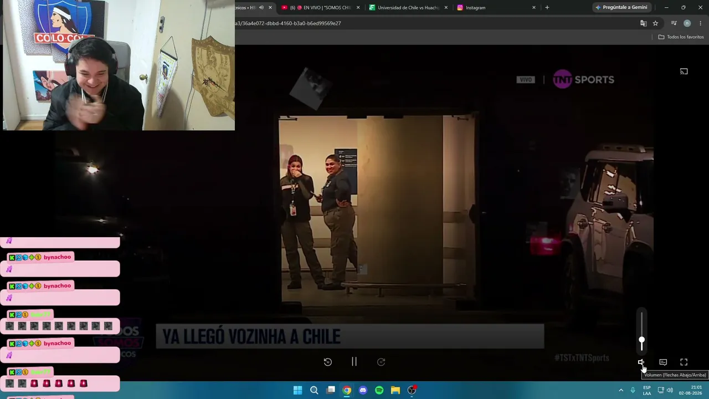709x399 pixels.
Task: Click the Pregúntale a Gemini button
Action: click(621, 8)
